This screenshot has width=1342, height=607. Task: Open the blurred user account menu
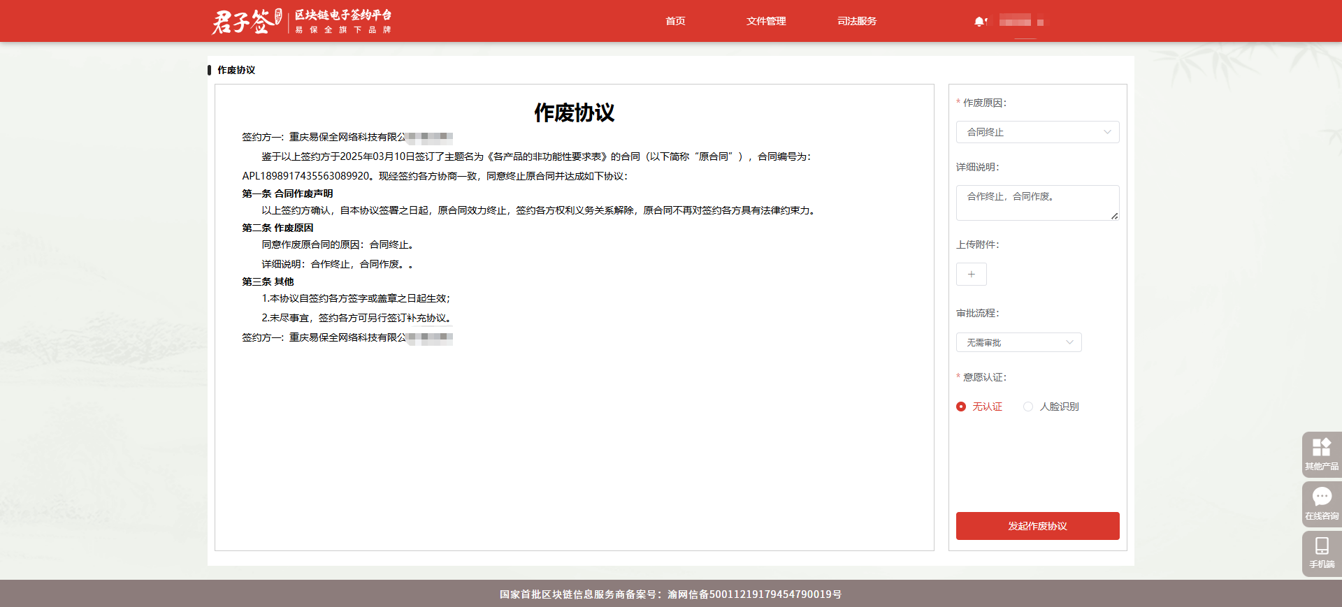(x=1021, y=22)
